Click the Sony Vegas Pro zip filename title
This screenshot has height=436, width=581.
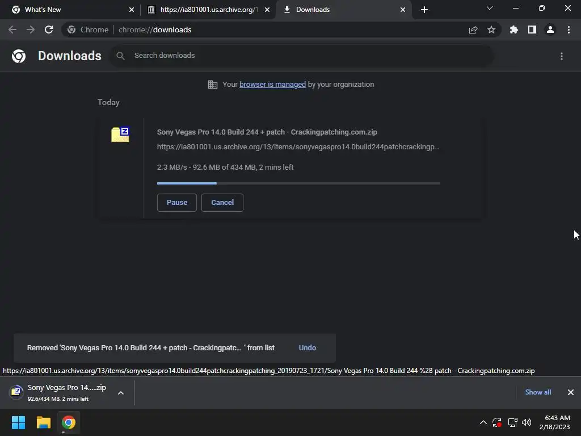267,132
